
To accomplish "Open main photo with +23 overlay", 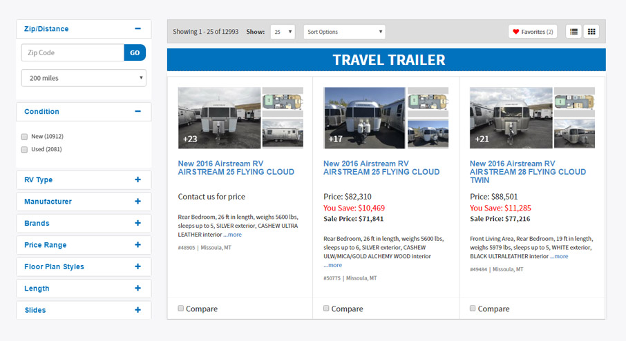I will coord(219,118).
